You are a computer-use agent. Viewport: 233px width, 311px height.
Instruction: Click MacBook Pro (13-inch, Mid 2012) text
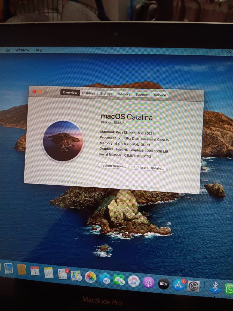tap(127, 133)
